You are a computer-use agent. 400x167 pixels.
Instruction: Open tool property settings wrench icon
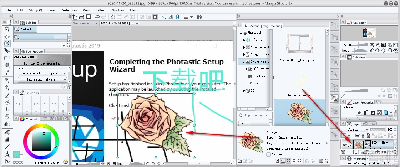pos(69,86)
